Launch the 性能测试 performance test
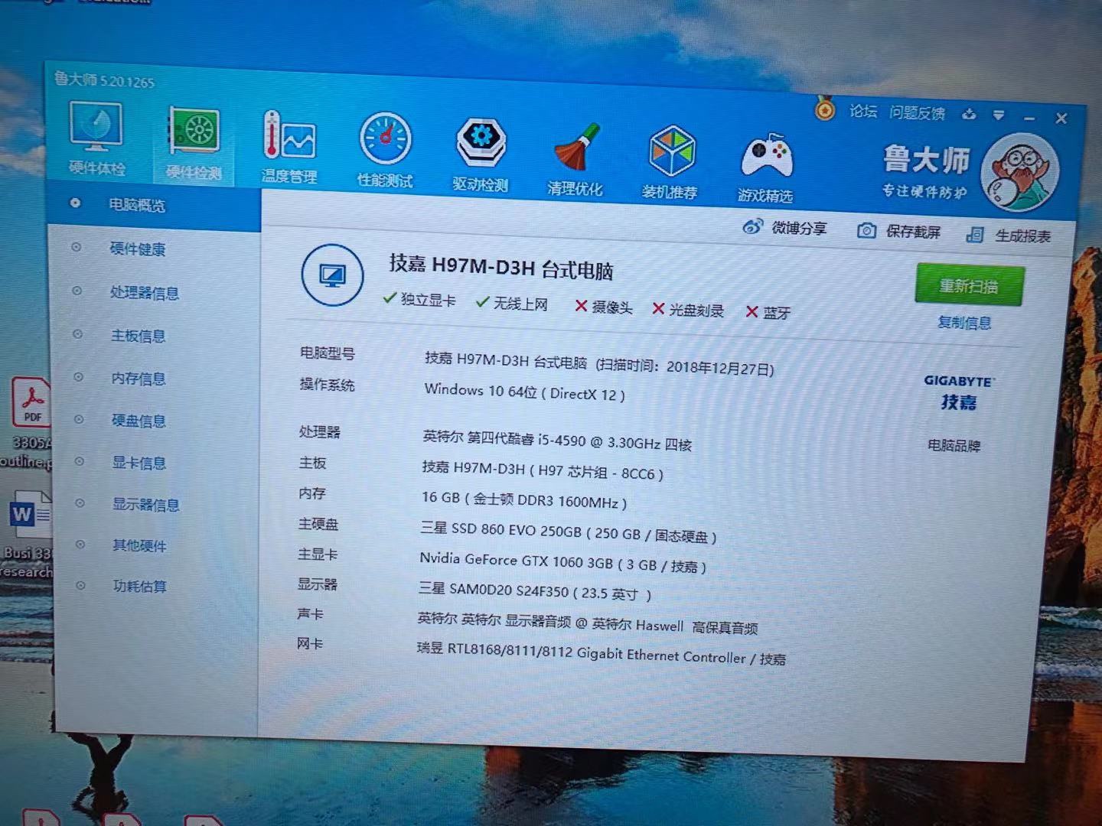Image resolution: width=1102 pixels, height=826 pixels. [x=385, y=151]
